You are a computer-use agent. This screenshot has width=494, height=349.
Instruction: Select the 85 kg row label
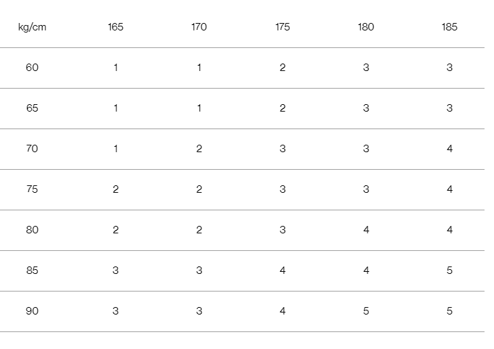point(32,271)
